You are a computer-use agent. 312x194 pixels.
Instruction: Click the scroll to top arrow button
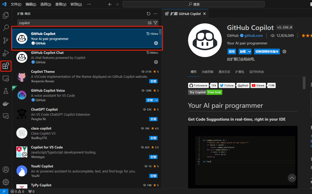[292, 178]
